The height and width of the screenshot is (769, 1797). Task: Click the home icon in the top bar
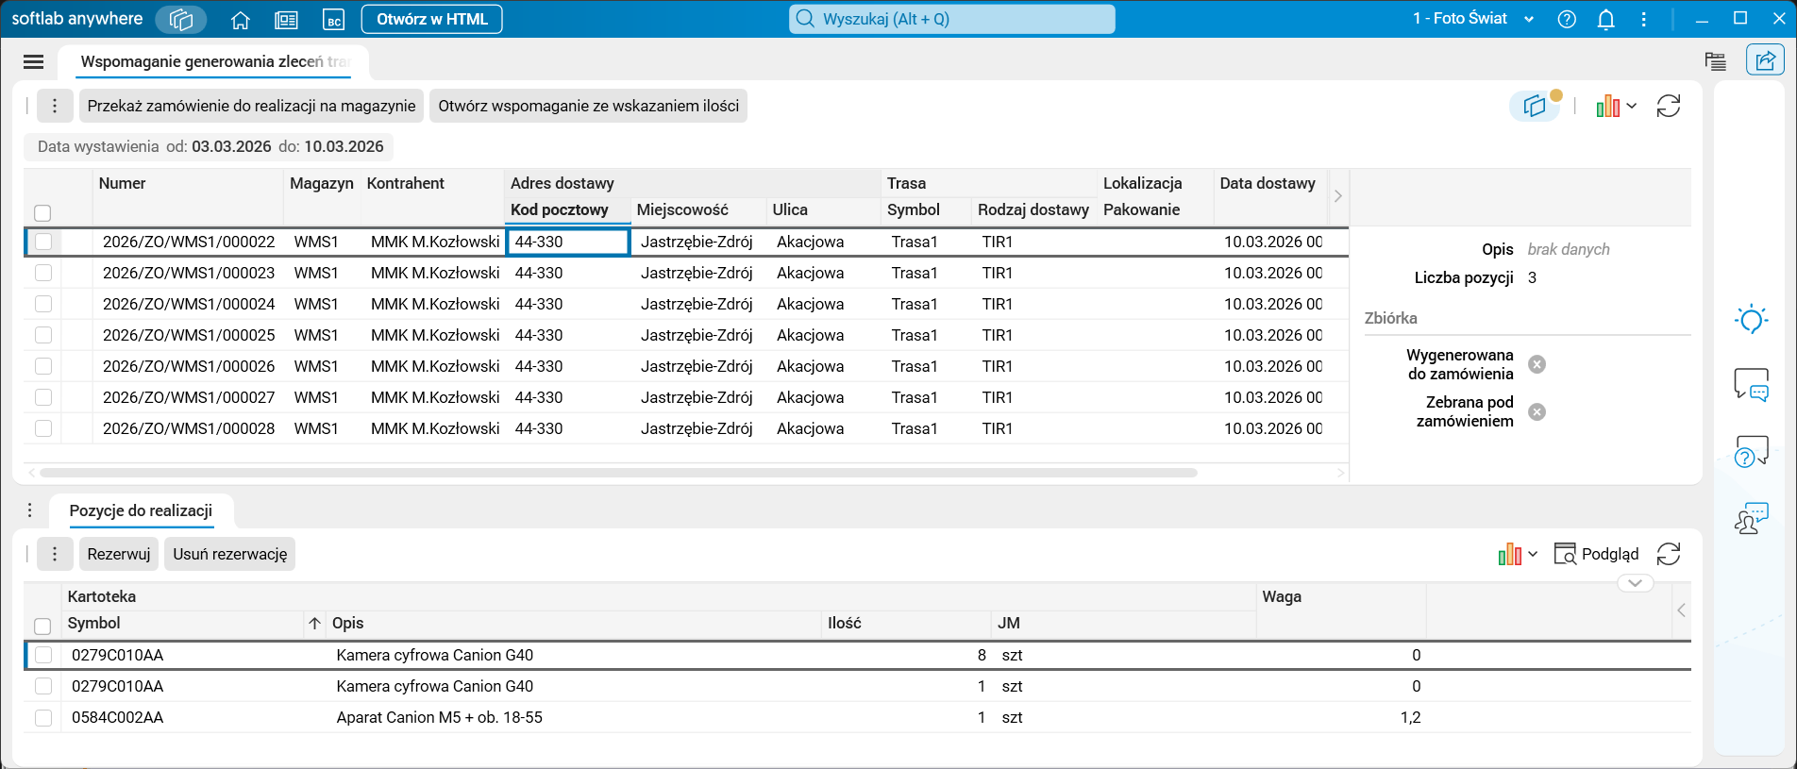pos(241,20)
